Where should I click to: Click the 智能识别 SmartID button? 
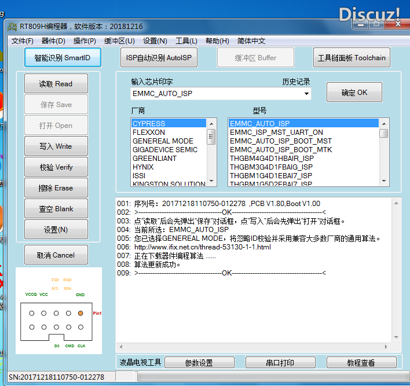63,57
